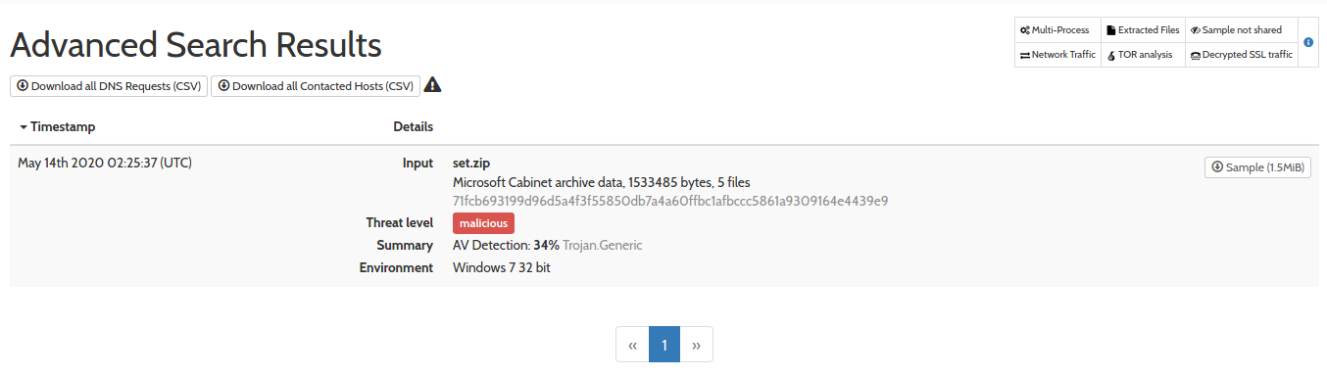
Task: Click the warning triangle icon
Action: (432, 85)
